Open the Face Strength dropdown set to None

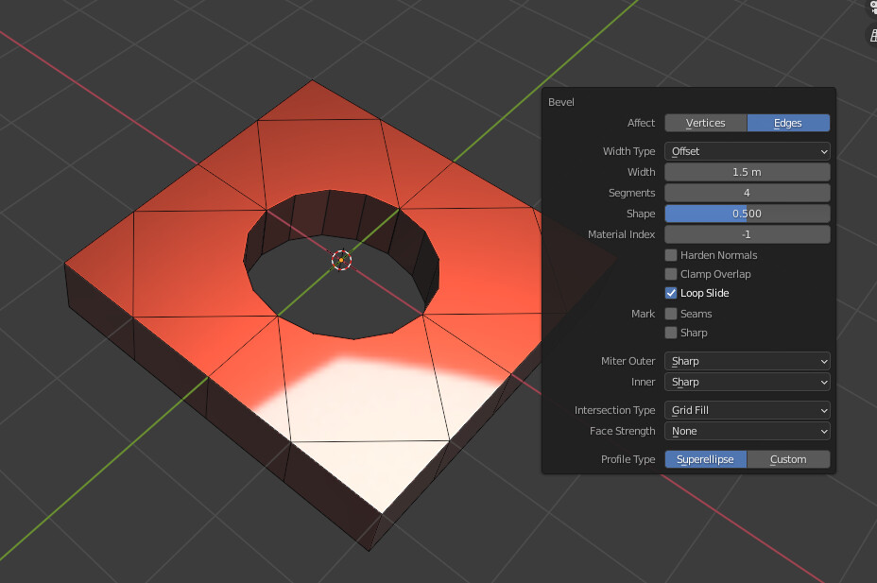point(747,431)
